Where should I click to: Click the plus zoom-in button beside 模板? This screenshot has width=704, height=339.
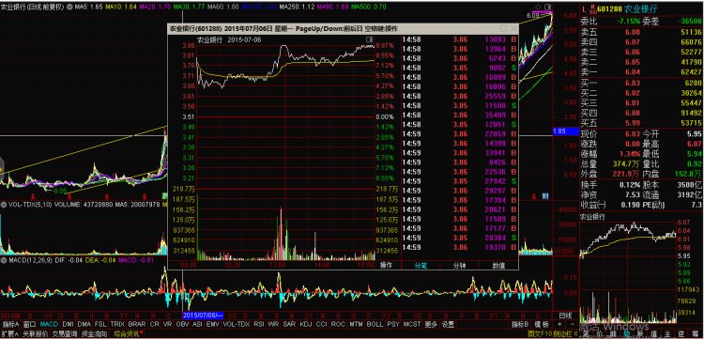[x=559, y=324]
